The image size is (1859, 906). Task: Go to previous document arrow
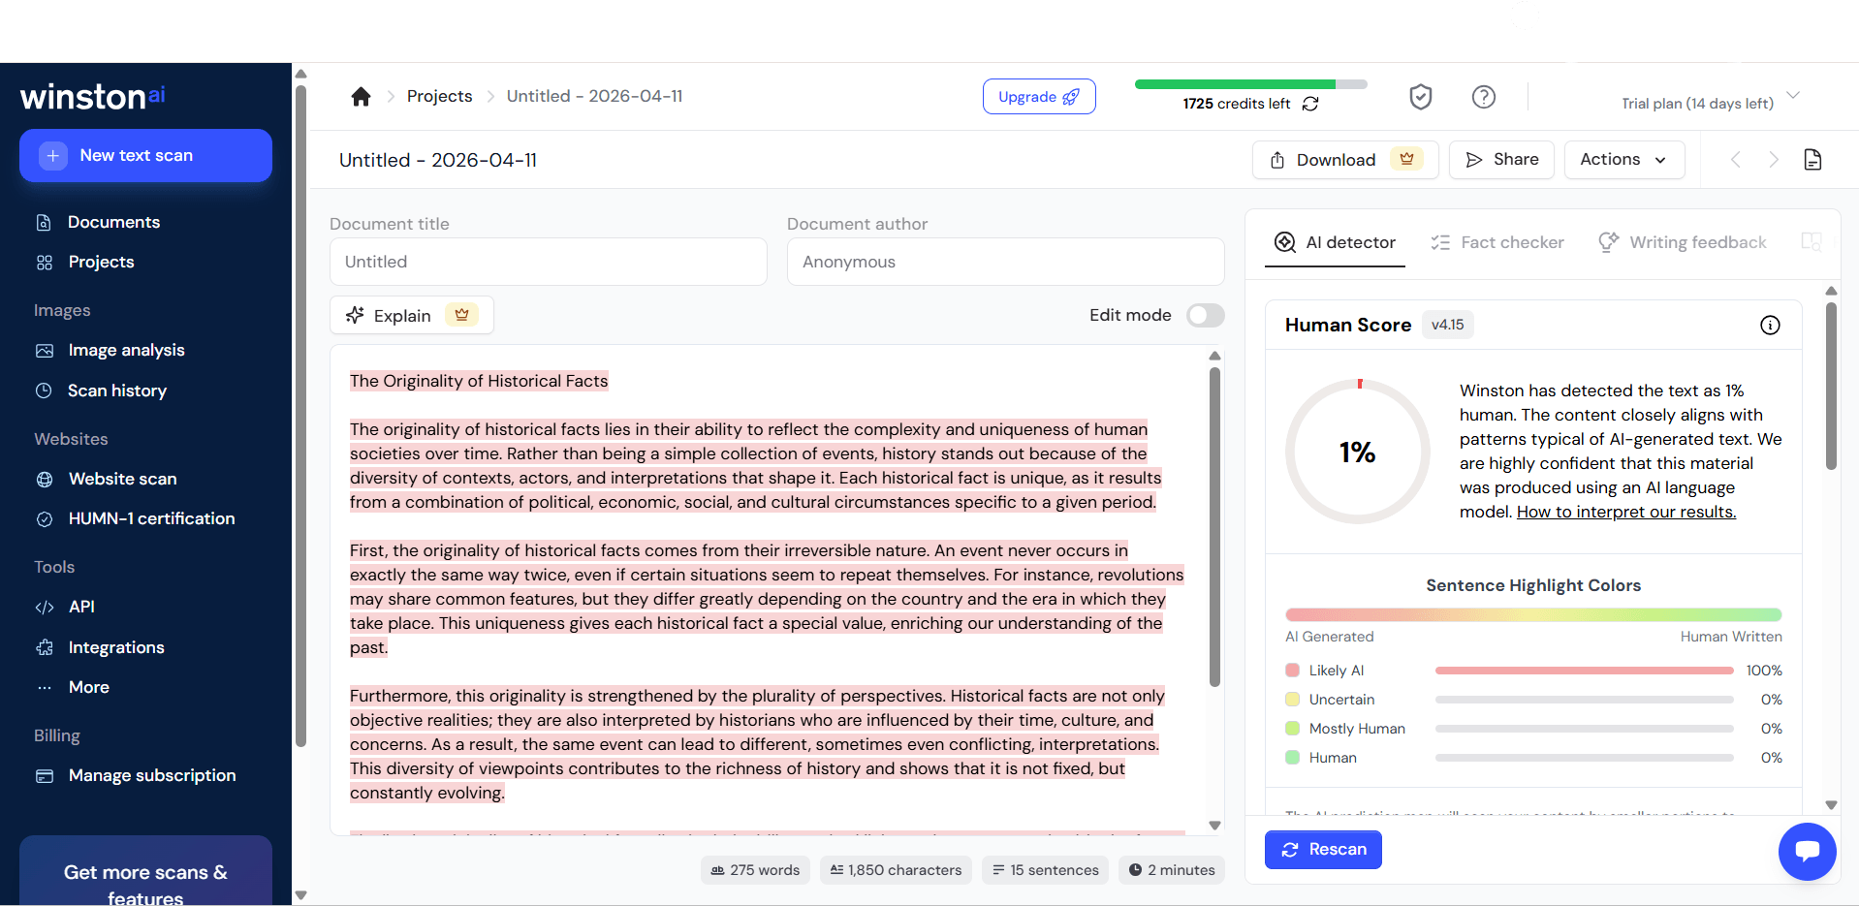tap(1736, 160)
